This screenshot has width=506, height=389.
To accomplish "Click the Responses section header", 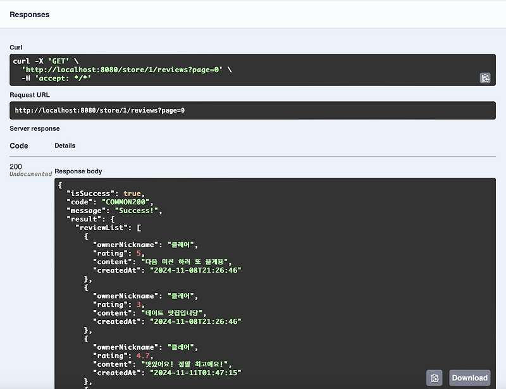I will pyautogui.click(x=30, y=14).
